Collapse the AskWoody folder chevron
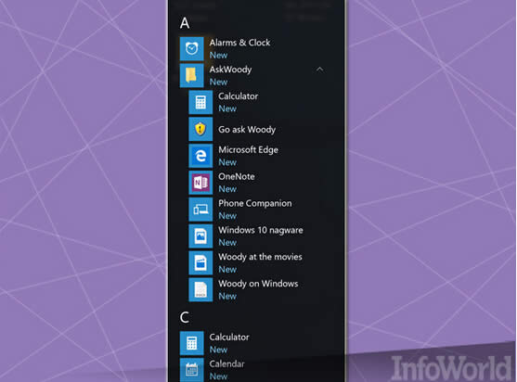The height and width of the screenshot is (382, 517). coord(319,70)
